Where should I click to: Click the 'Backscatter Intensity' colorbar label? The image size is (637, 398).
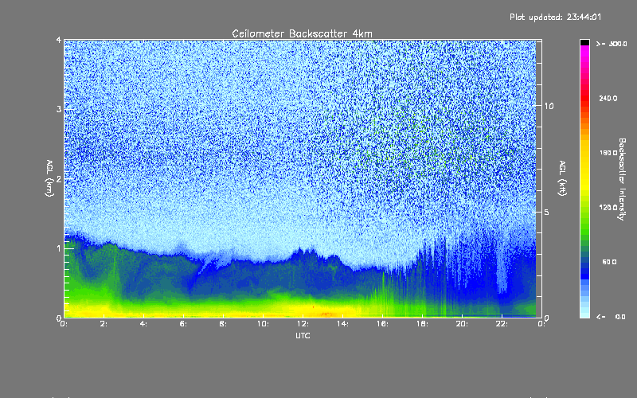[622, 179]
